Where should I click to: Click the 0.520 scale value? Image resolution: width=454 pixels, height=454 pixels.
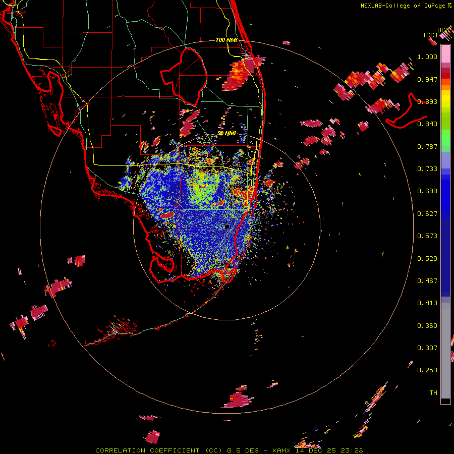tap(427, 259)
